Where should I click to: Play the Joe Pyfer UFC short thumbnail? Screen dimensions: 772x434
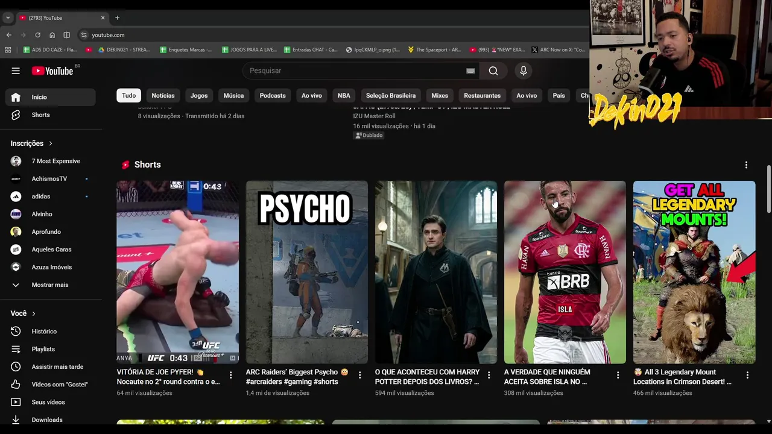point(177,272)
